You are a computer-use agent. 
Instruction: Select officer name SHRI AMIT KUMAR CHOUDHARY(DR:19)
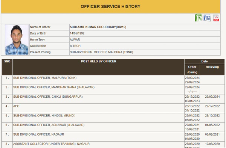(x=98, y=27)
